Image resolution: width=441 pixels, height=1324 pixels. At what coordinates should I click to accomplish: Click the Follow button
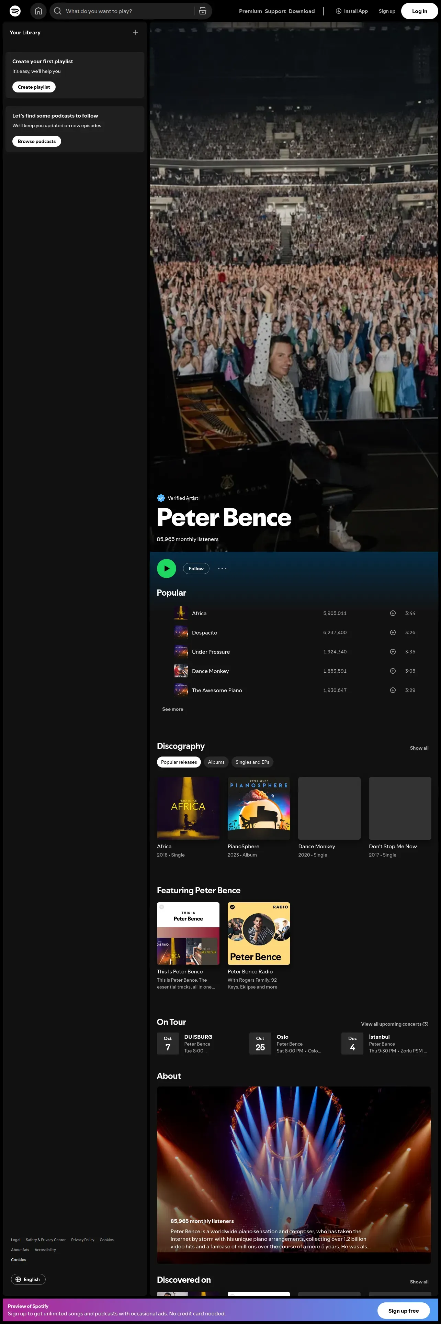196,569
